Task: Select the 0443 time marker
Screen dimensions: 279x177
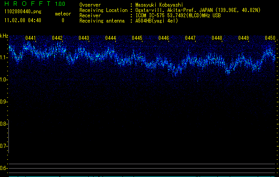Action: pyautogui.click(x=84, y=38)
